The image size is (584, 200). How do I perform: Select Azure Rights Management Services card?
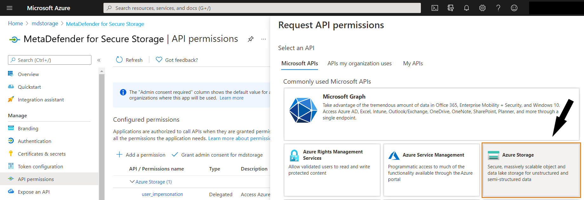point(332,170)
